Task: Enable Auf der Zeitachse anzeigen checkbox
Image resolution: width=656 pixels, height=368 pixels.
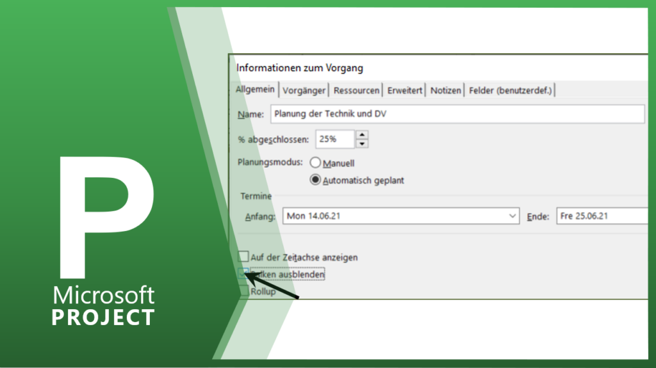Action: [x=243, y=257]
